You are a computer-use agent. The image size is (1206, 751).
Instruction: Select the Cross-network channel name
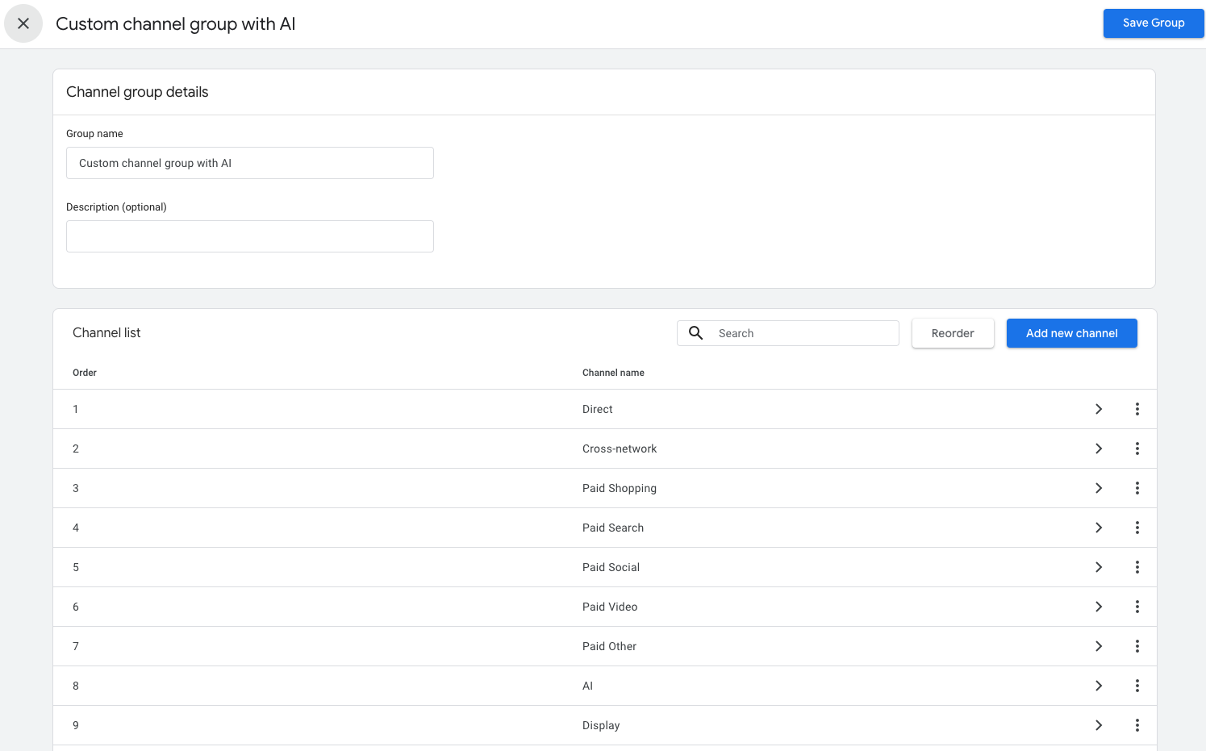coord(620,449)
